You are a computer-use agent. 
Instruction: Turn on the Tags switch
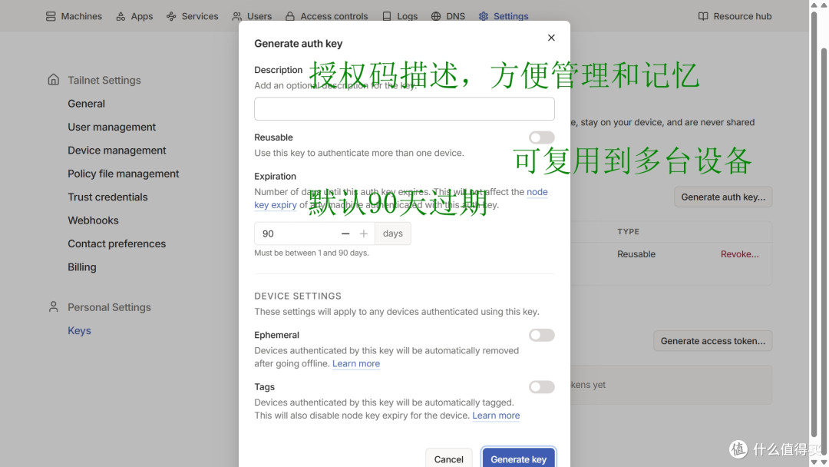541,386
